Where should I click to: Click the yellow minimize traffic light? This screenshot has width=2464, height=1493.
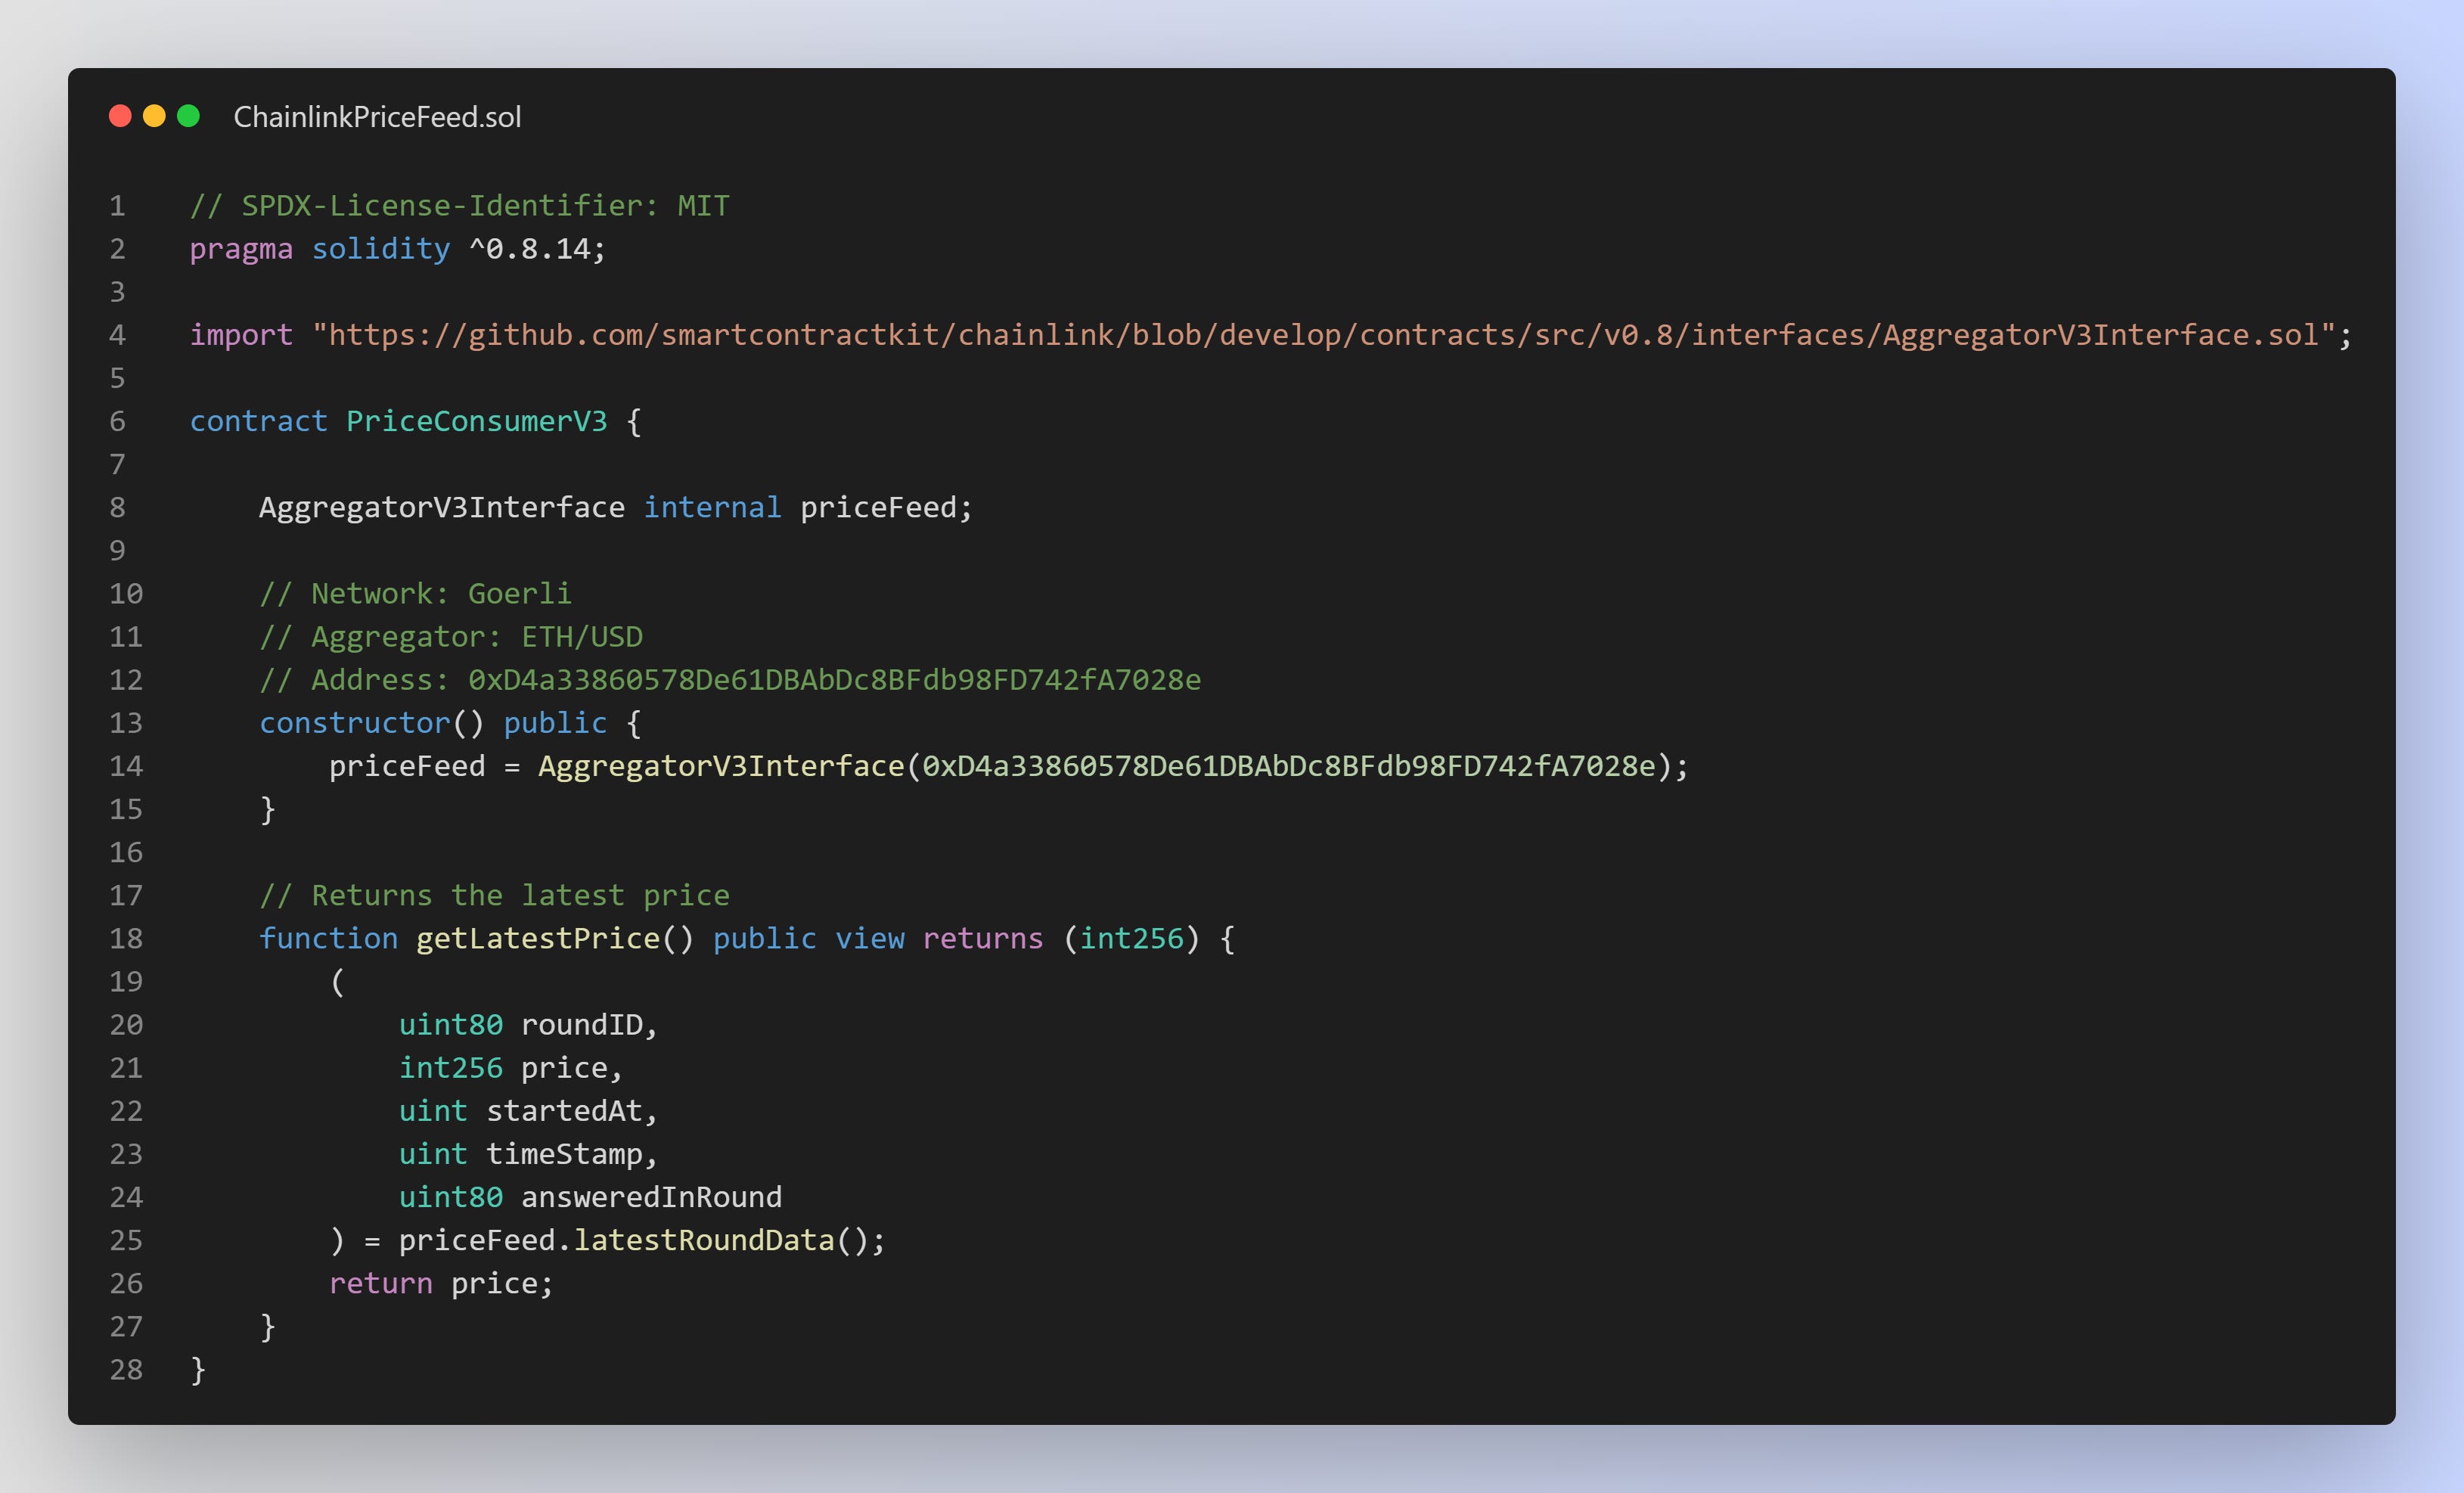[154, 116]
